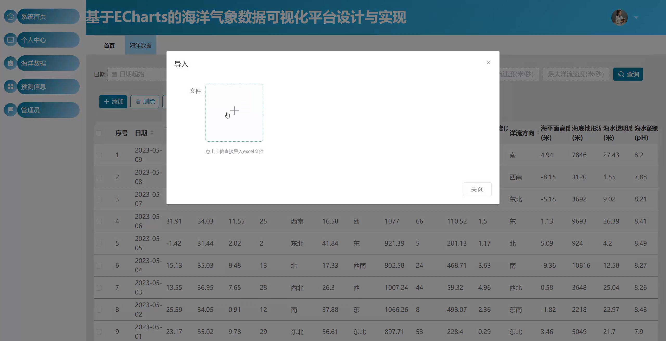Expand the user account dropdown arrow
The image size is (666, 341).
pyautogui.click(x=636, y=17)
